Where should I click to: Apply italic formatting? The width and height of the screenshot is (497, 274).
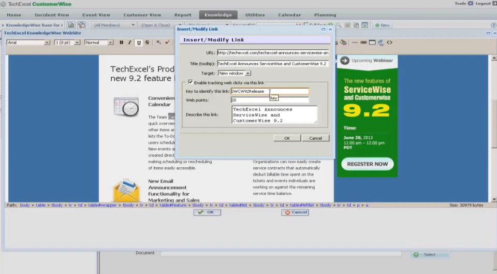pyautogui.click(x=129, y=42)
